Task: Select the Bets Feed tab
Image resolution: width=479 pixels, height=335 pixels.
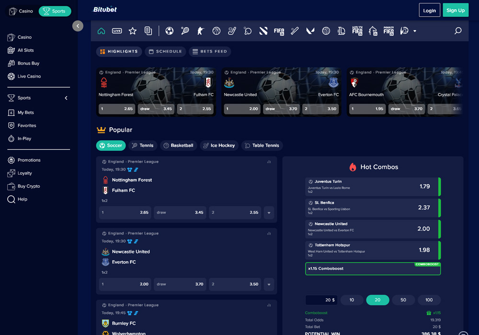Action: click(210, 52)
